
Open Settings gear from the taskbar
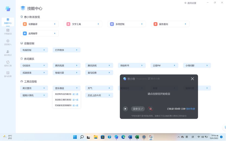(144, 137)
